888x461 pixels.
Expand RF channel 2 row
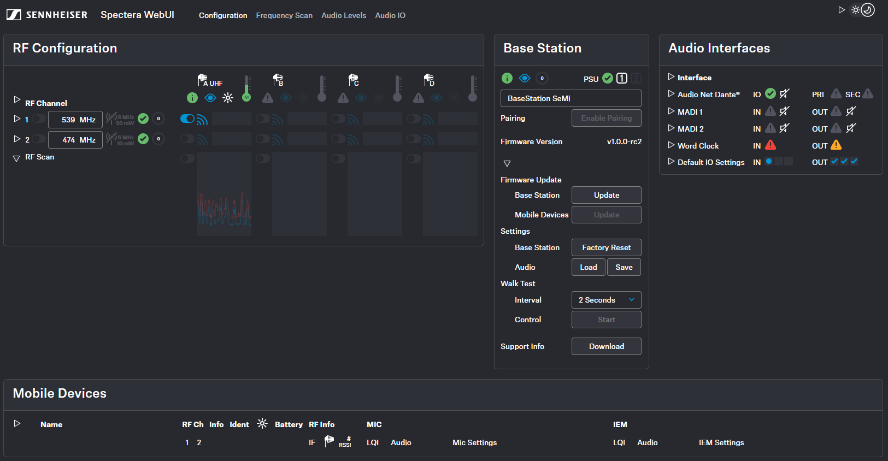[x=17, y=139]
